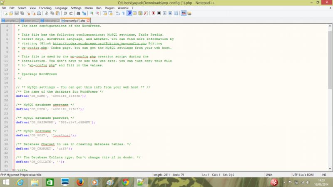Toggle the Word wrap toolbar button
Screen dimensions: 333x187
coord(118,13)
